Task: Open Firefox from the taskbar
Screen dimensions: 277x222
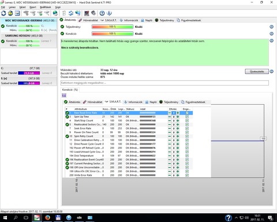Action: (47, 218)
